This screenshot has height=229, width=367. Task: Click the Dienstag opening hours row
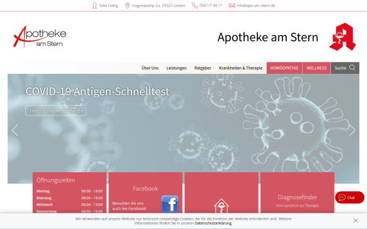pyautogui.click(x=70, y=198)
